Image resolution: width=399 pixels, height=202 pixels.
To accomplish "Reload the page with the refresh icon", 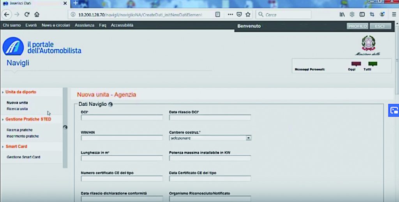I will pyautogui.click(x=27, y=14).
